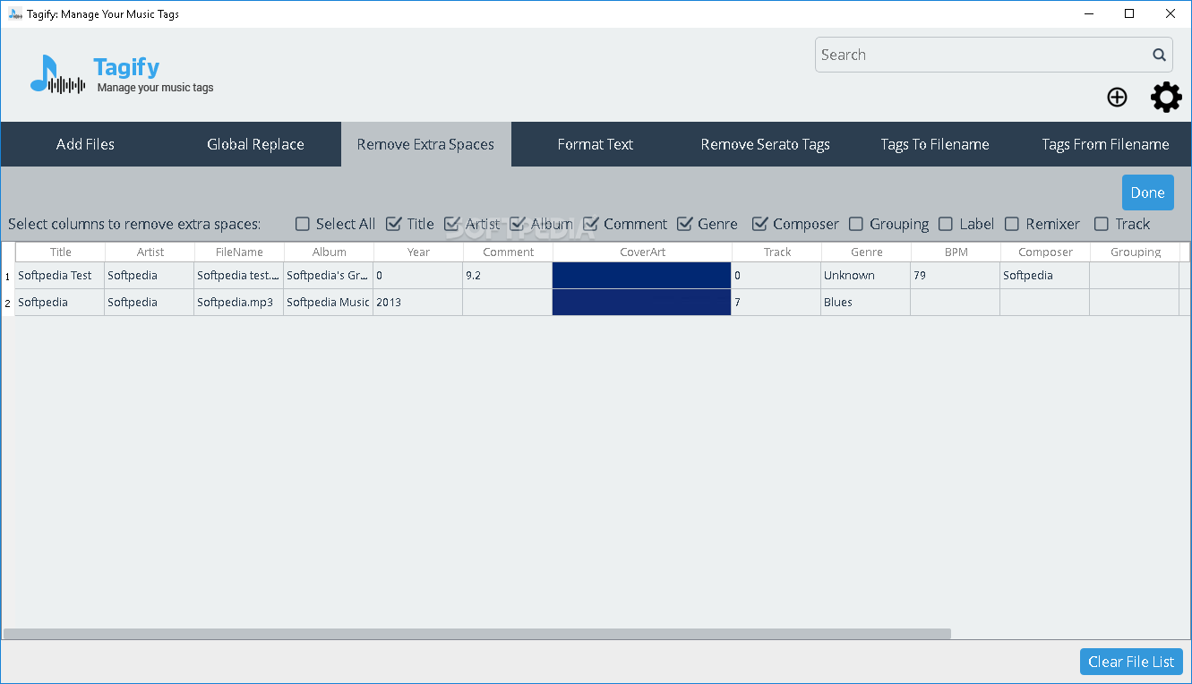1192x684 pixels.
Task: Select the 'Softpedia' composer cell in row 1
Action: pos(1045,275)
